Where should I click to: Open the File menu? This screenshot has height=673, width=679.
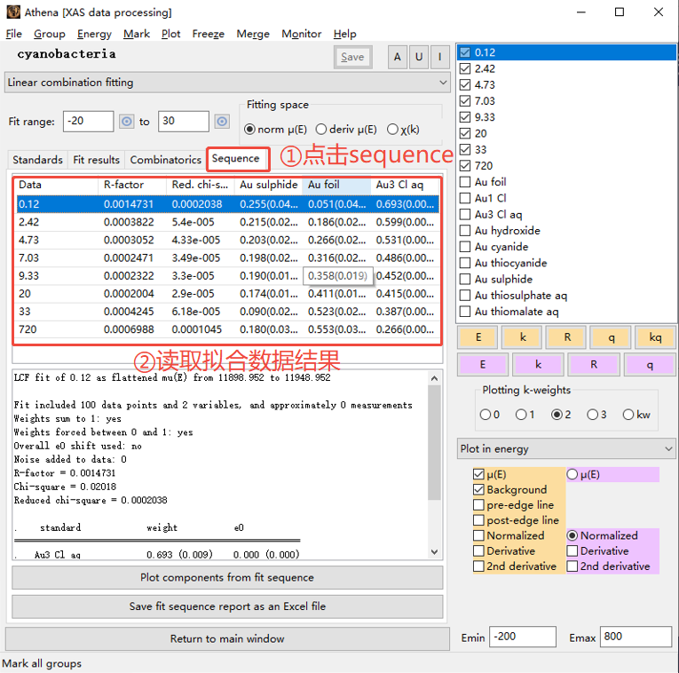pyautogui.click(x=14, y=34)
